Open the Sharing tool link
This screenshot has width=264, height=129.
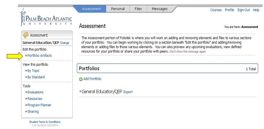coord(33,112)
